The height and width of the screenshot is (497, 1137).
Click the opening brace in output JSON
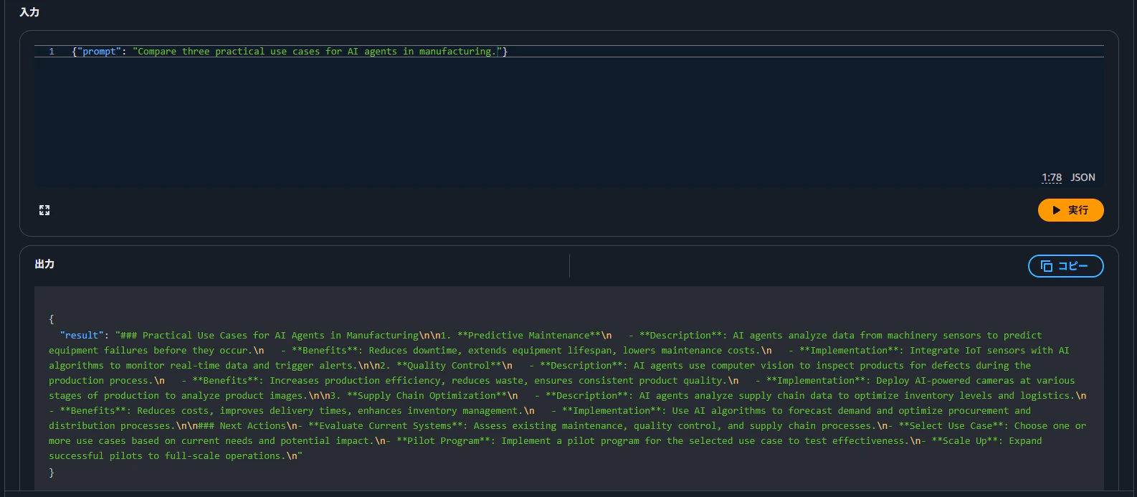click(x=52, y=319)
